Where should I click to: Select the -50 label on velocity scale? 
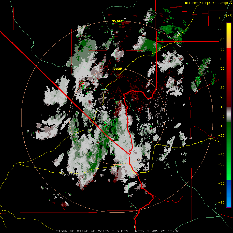(x=221, y=164)
